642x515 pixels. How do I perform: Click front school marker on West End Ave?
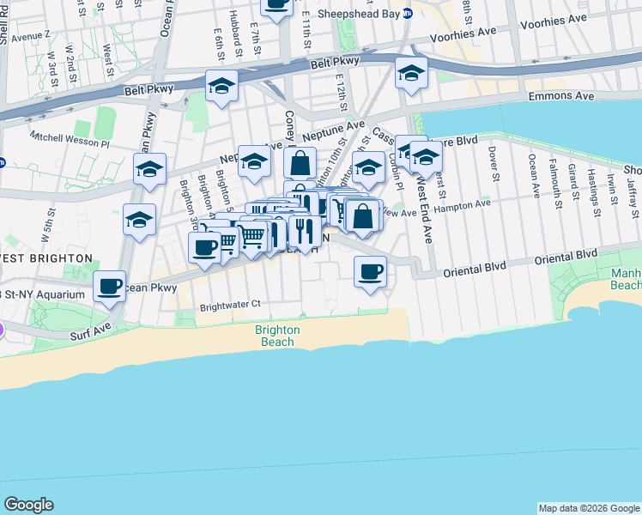pos(426,158)
